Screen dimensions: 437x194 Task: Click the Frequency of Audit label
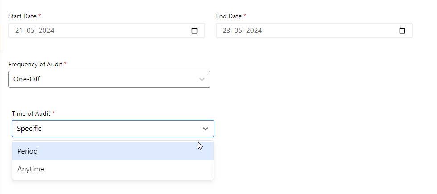pyautogui.click(x=36, y=64)
